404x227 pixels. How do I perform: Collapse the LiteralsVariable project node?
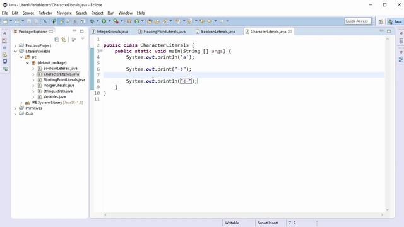(x=15, y=52)
